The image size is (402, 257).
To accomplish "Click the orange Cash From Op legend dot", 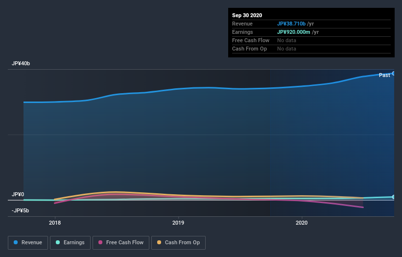I will [x=159, y=242].
